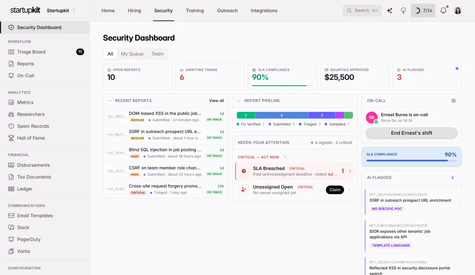Viewport: 475px width, 275px height.
Task: Open the SSRF in outreach prospect report row
Action: click(x=165, y=134)
